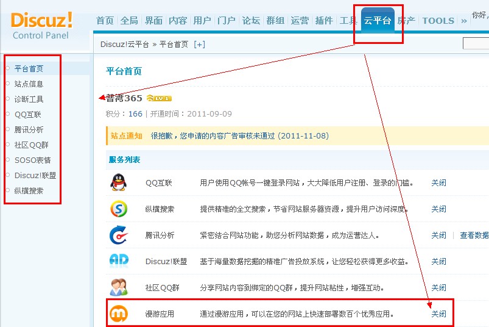
Task: Click the 纵横搜索 S logo icon
Action: 119,209
